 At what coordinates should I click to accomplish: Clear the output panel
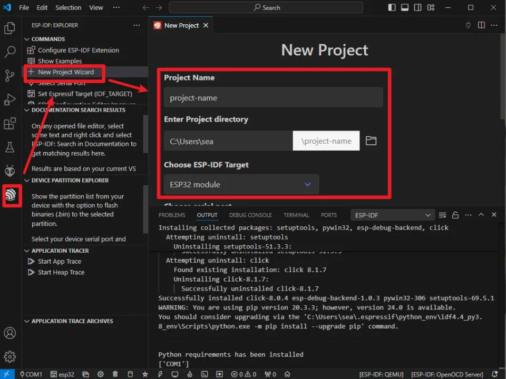[442, 215]
